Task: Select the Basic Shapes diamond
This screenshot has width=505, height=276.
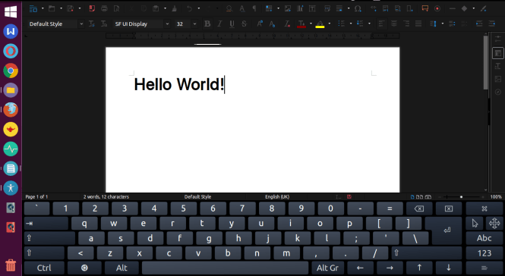Action: (465, 8)
